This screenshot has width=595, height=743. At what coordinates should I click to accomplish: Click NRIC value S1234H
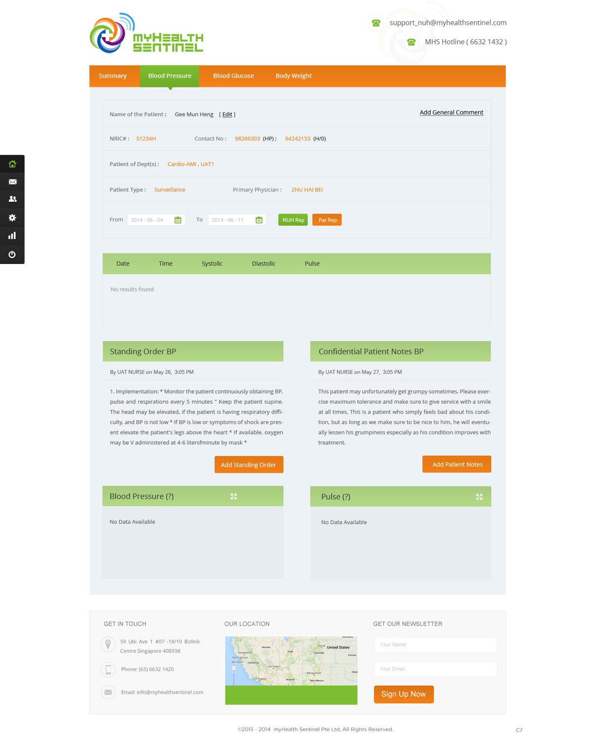[x=146, y=139]
